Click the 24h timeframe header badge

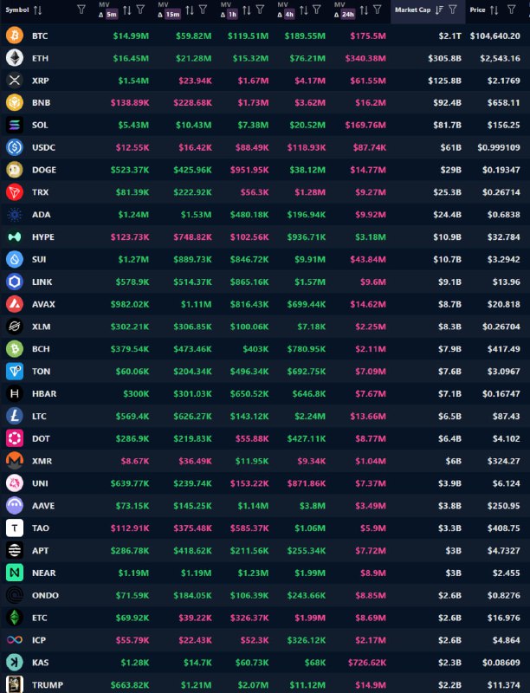coord(348,14)
